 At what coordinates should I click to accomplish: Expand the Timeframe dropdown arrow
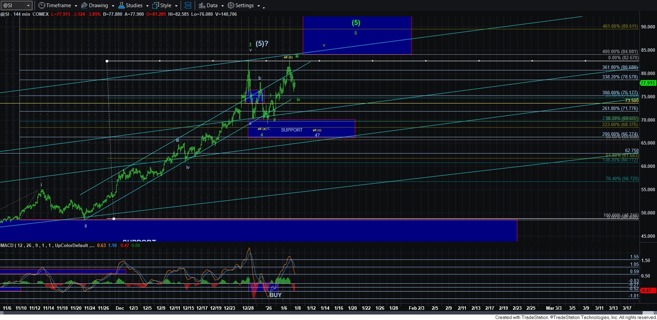coord(76,6)
